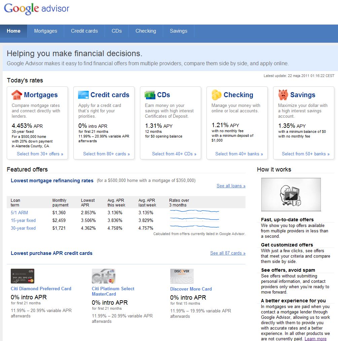The height and width of the screenshot is (341, 338).
Task: Click the CDs green money icon
Action: (x=150, y=95)
